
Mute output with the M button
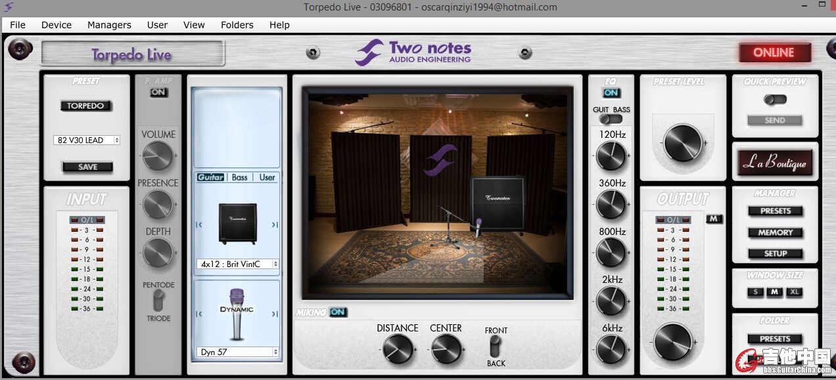(714, 219)
